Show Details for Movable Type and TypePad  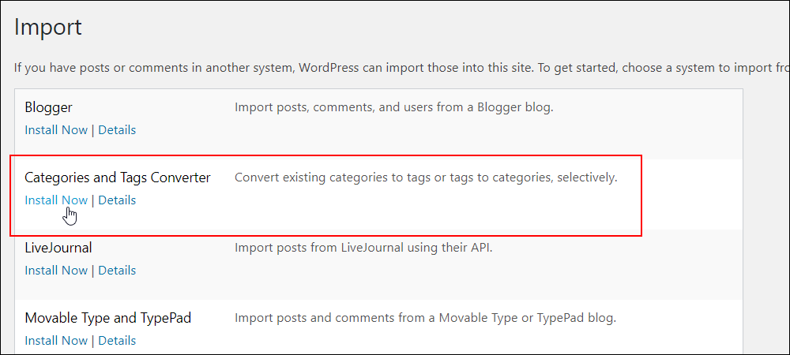[x=117, y=341]
